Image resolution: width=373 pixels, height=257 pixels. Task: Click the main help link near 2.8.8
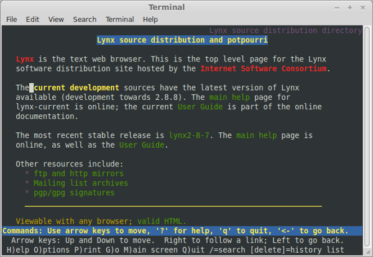pyautogui.click(x=229, y=97)
